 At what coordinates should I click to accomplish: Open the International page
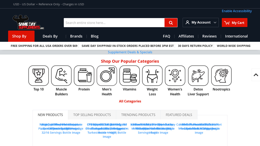pos(236,36)
